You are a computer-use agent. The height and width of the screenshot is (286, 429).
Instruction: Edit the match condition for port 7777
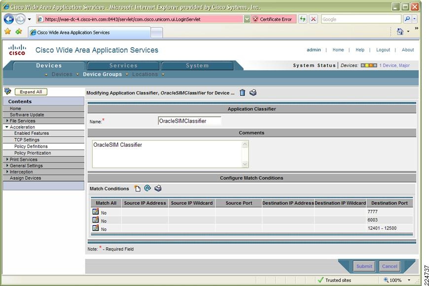[x=96, y=211]
